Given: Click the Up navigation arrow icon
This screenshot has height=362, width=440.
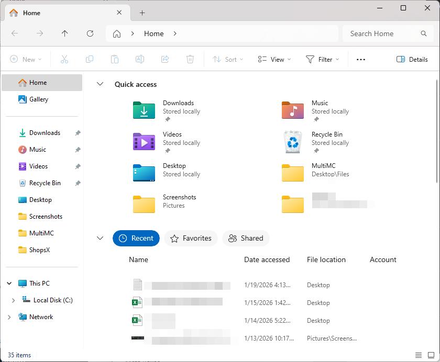Looking at the screenshot, I should [64, 33].
